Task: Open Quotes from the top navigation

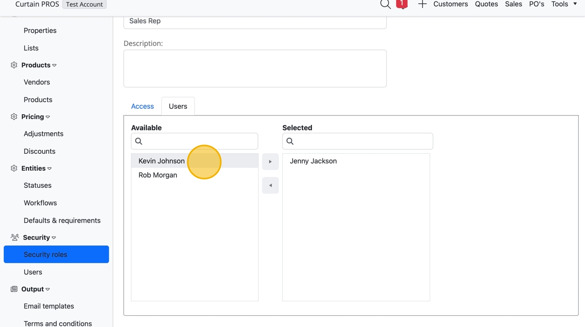Action: [487, 4]
